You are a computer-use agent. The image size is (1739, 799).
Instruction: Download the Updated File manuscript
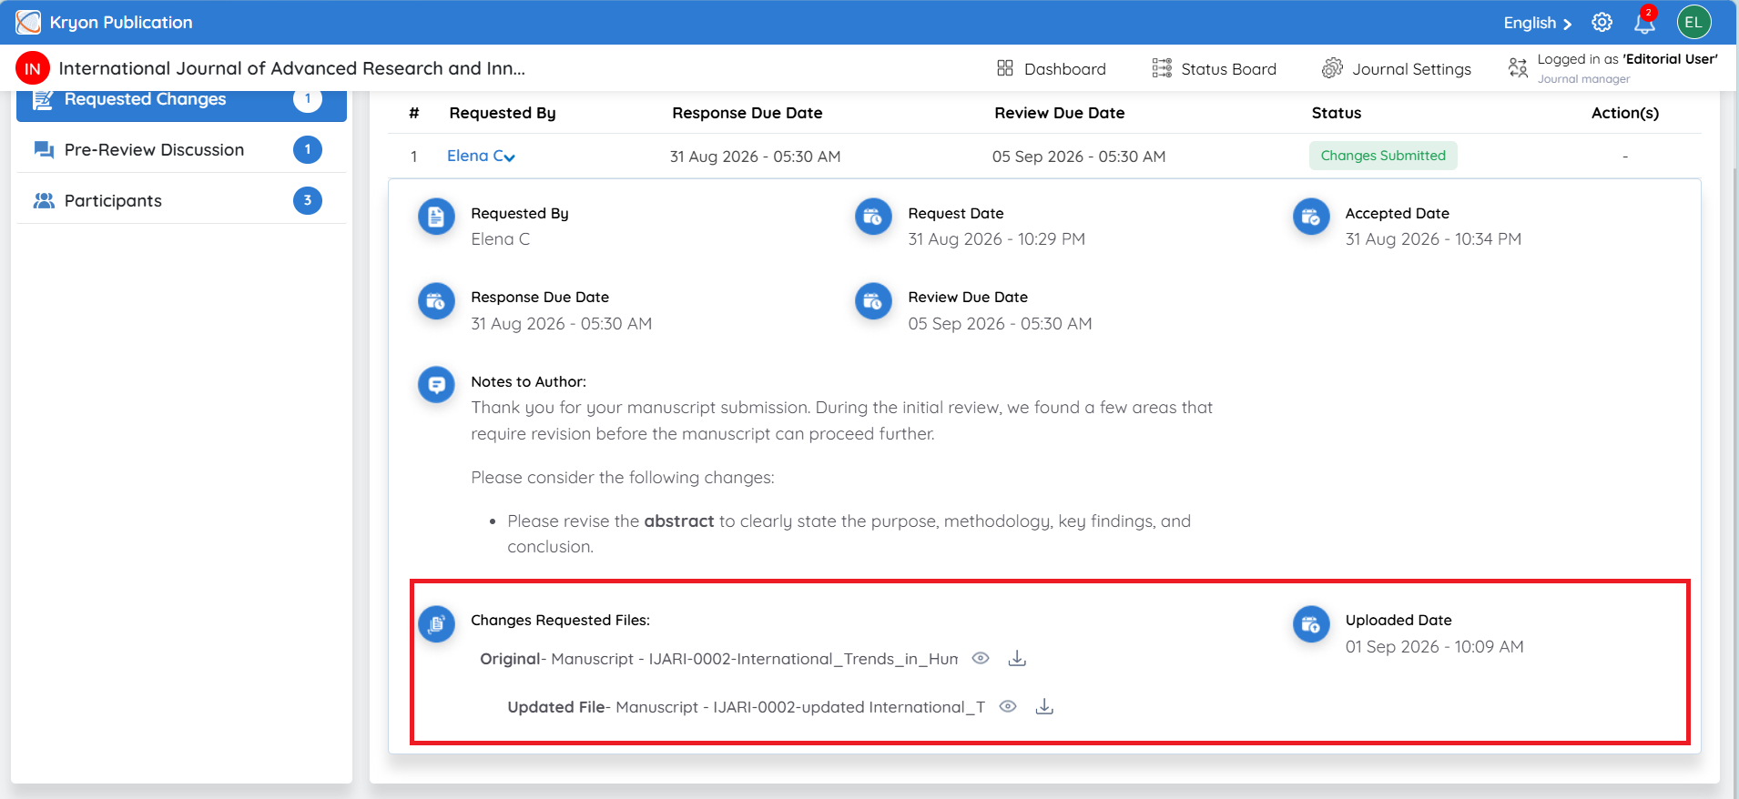point(1044,706)
